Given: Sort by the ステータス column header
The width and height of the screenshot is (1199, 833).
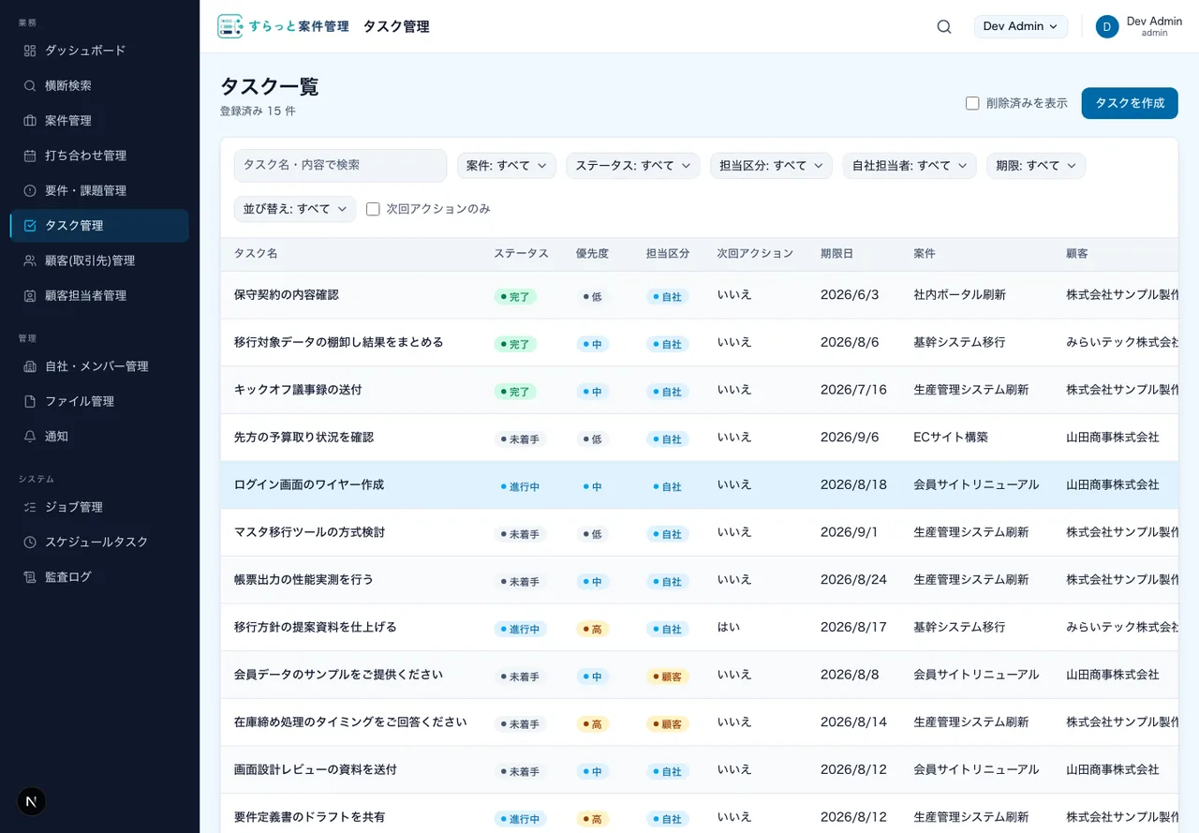Looking at the screenshot, I should coord(521,254).
